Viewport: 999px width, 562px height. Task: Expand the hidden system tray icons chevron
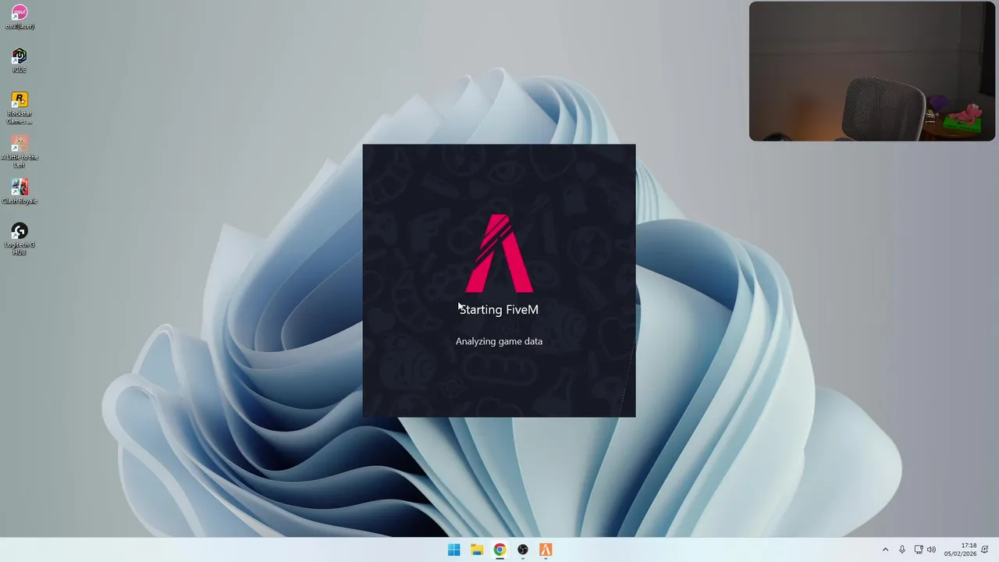click(x=885, y=550)
